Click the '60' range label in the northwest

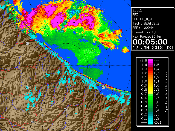pos(33,9)
